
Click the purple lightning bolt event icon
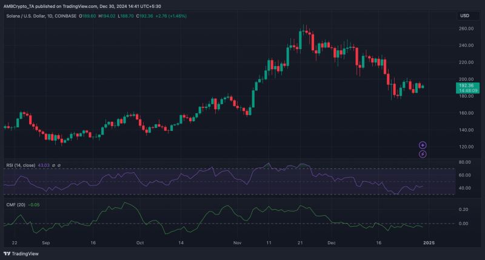point(423,154)
